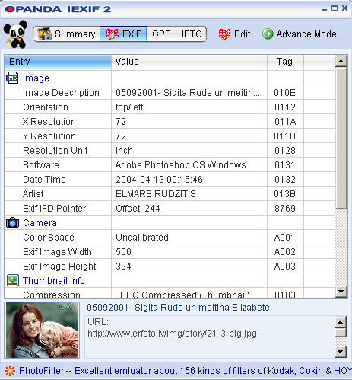Open the GPS tab

tap(161, 34)
